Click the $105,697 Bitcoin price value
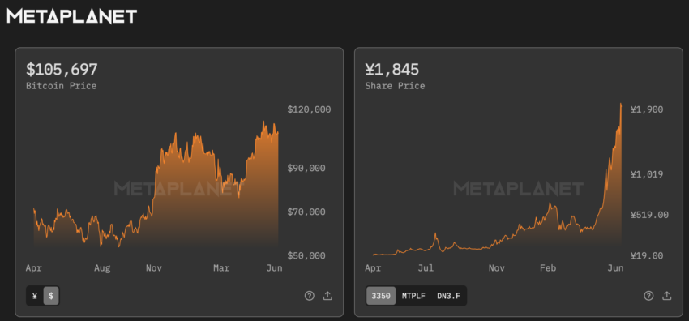Screen dimensions: 689x321 click(x=62, y=70)
